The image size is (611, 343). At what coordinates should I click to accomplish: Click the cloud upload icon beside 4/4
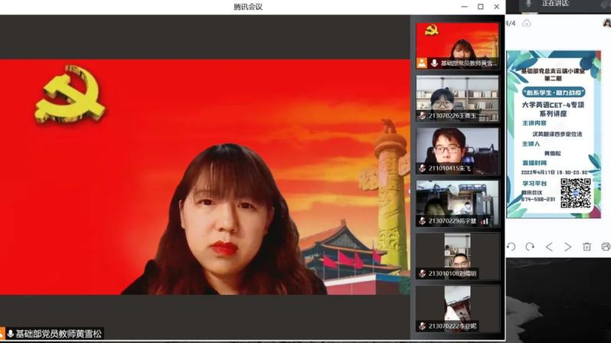coord(527,24)
